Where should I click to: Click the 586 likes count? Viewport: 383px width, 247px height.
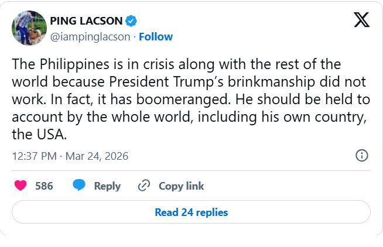click(44, 186)
